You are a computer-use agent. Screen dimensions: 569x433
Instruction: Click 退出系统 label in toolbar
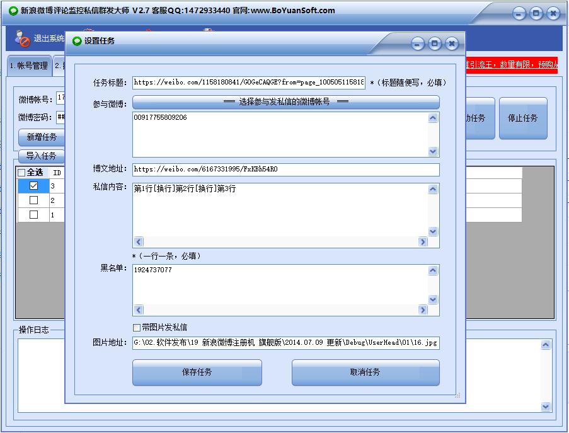coord(49,38)
